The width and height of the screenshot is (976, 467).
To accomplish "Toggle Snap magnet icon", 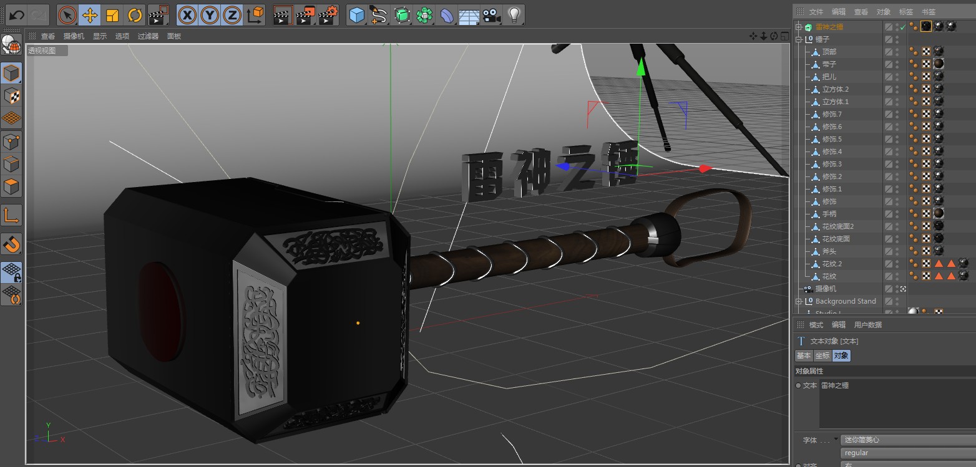I will click(x=11, y=244).
